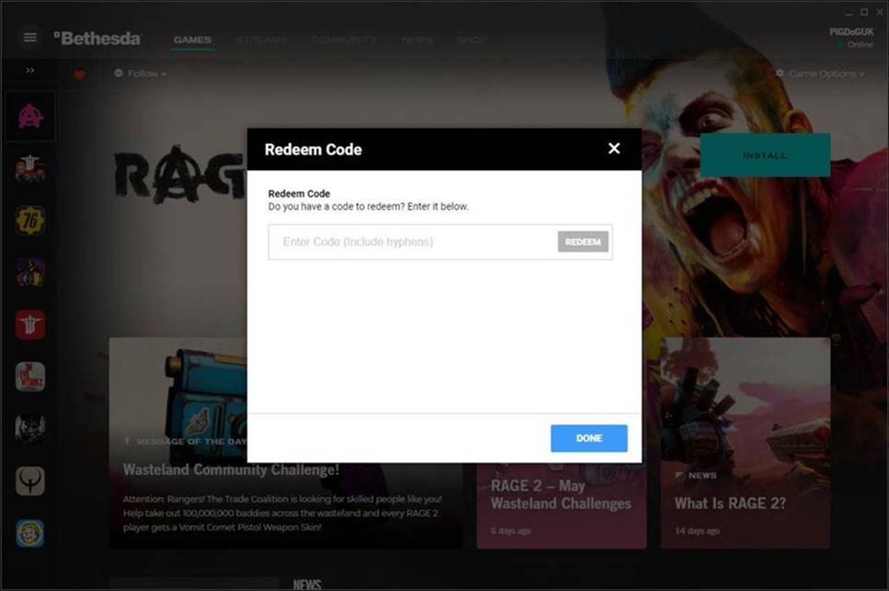Select the Wolfenstein red logo icon
The image size is (889, 591).
point(30,324)
